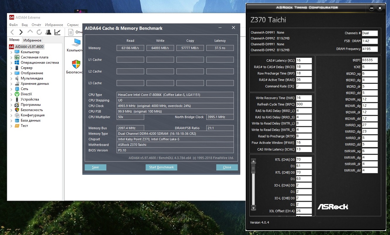Click the Memory Latency 37.5 ns box
This screenshot has height=235, width=390.
[x=220, y=48]
